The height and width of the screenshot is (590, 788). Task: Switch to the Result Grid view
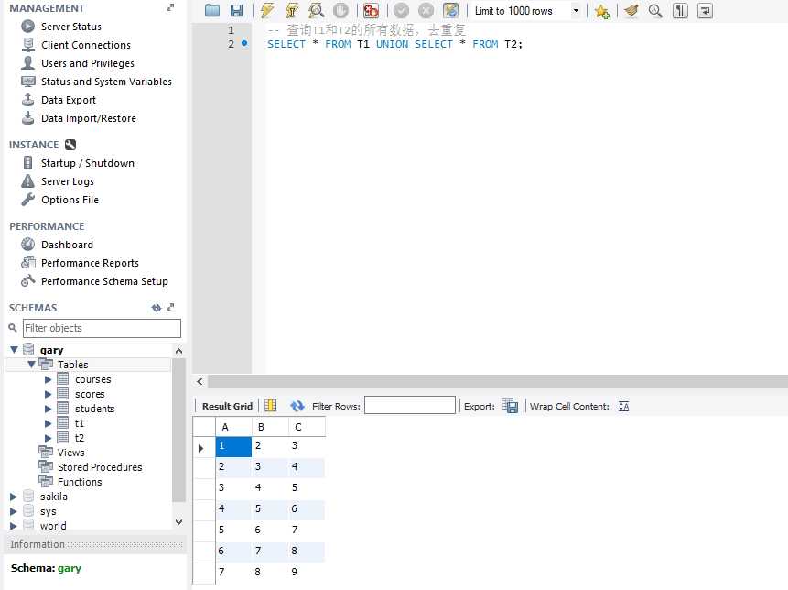[x=227, y=407]
